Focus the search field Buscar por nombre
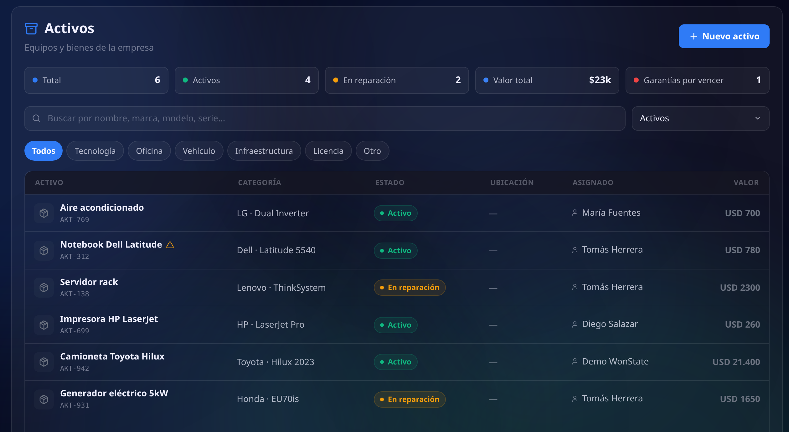This screenshot has width=789, height=432. 325,118
